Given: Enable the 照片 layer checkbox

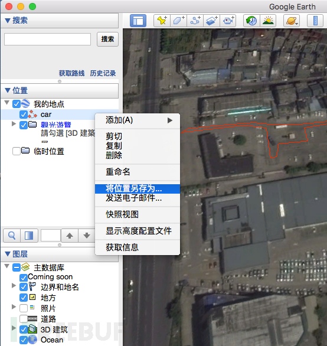Looking at the screenshot, I should [24, 308].
